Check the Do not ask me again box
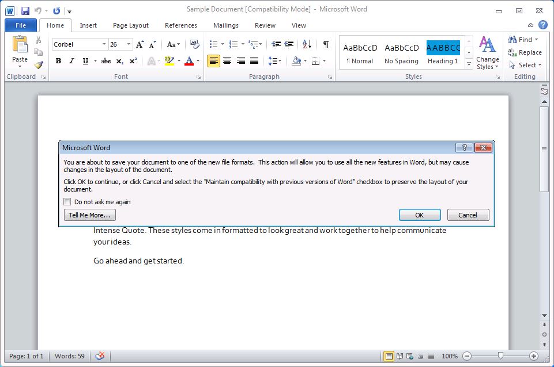554x367 pixels. [67, 202]
